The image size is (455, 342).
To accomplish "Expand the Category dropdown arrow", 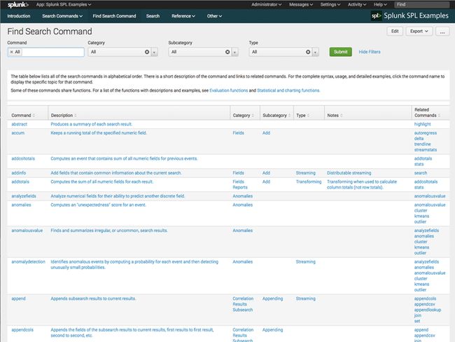I will click(x=154, y=52).
